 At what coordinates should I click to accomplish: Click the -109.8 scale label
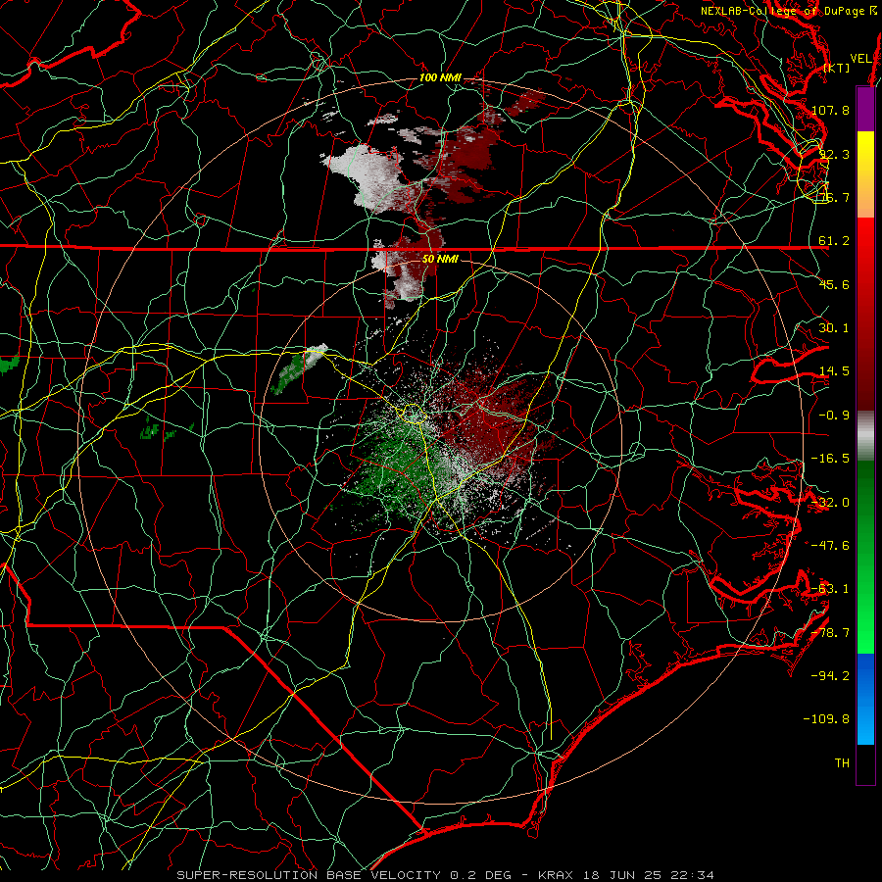click(x=826, y=719)
